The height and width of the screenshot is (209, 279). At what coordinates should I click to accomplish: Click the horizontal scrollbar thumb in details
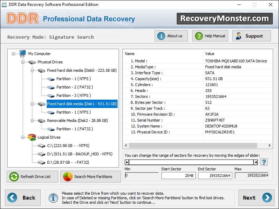pyautogui.click(x=193, y=145)
